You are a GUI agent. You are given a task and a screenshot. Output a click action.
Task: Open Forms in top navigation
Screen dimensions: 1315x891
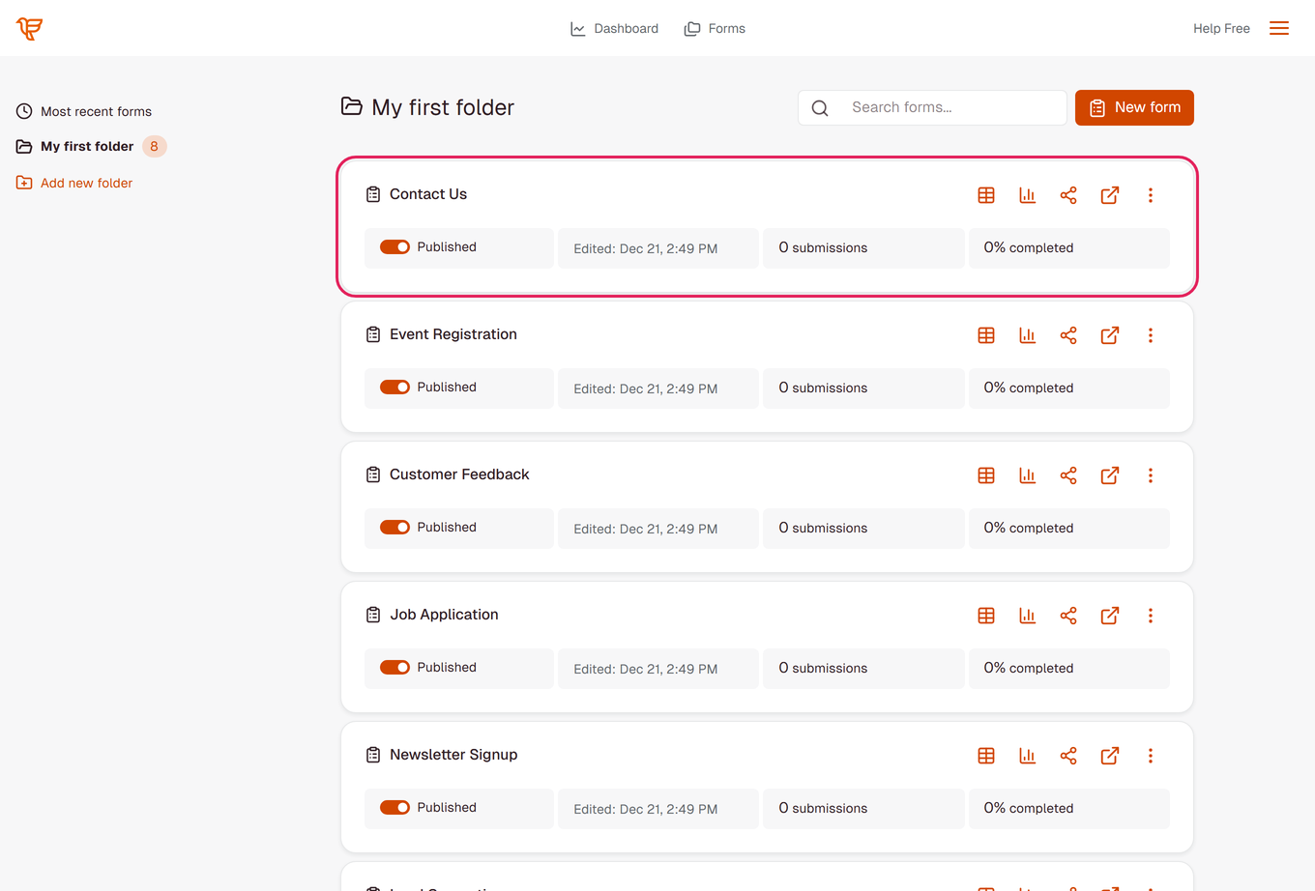tap(715, 29)
